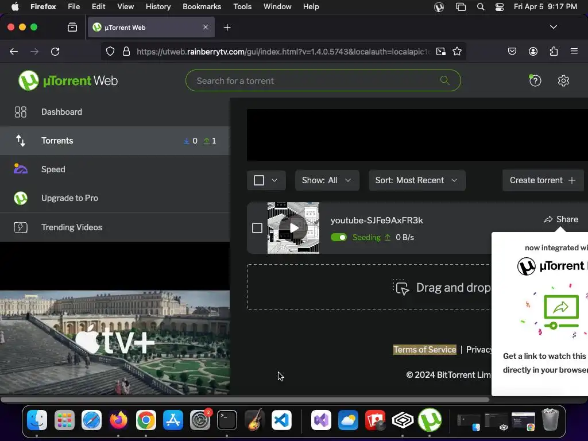Switch to the µTorrent Web tab
The height and width of the screenshot is (441, 588).
(x=151, y=28)
